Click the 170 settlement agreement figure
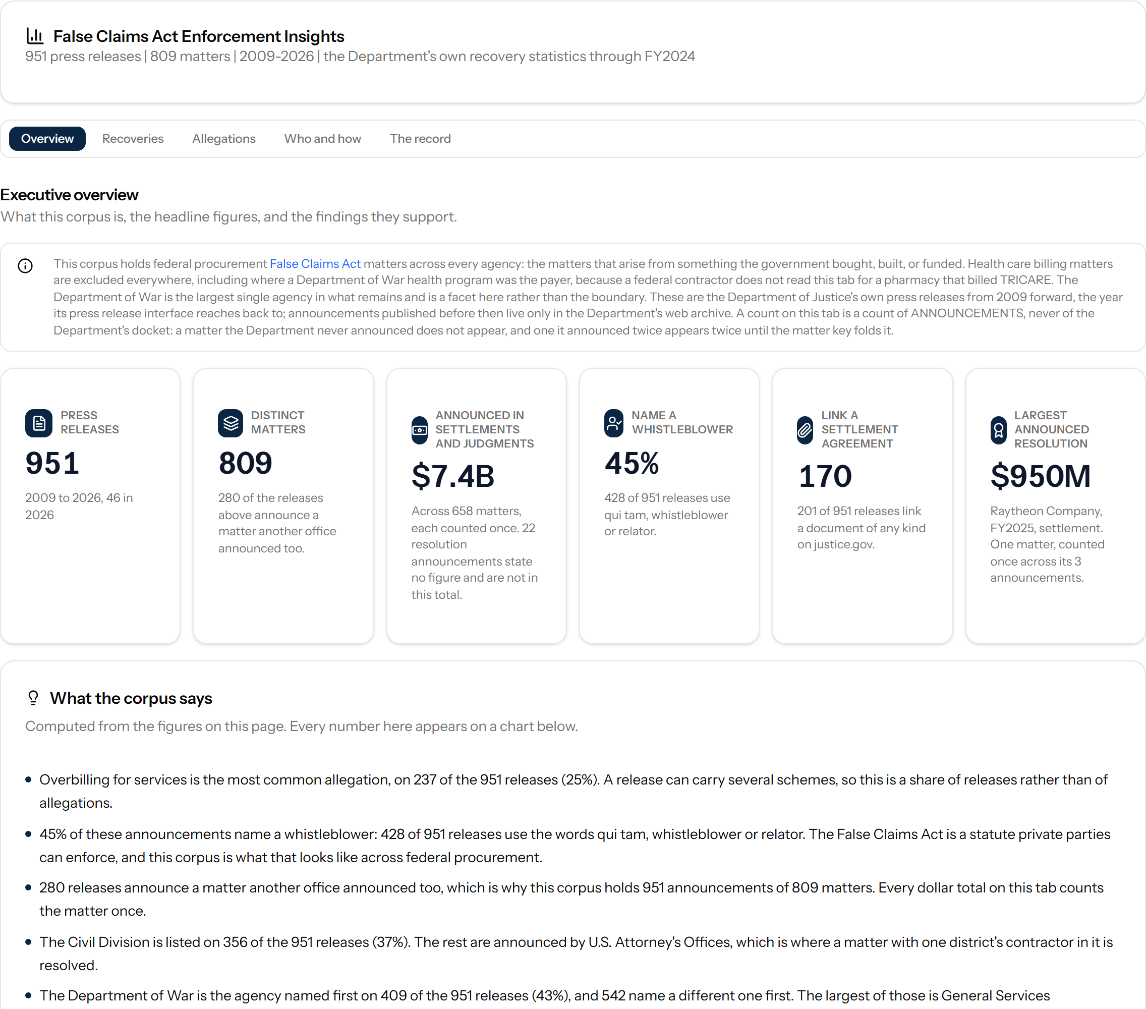 click(825, 476)
